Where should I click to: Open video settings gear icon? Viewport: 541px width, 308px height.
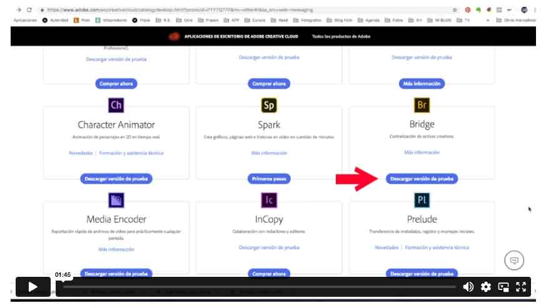[486, 287]
